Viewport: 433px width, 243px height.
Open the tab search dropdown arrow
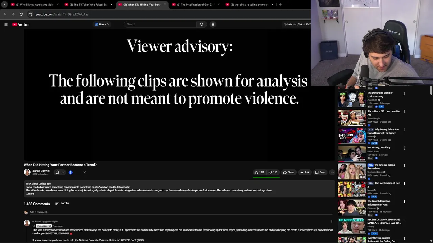point(4,5)
